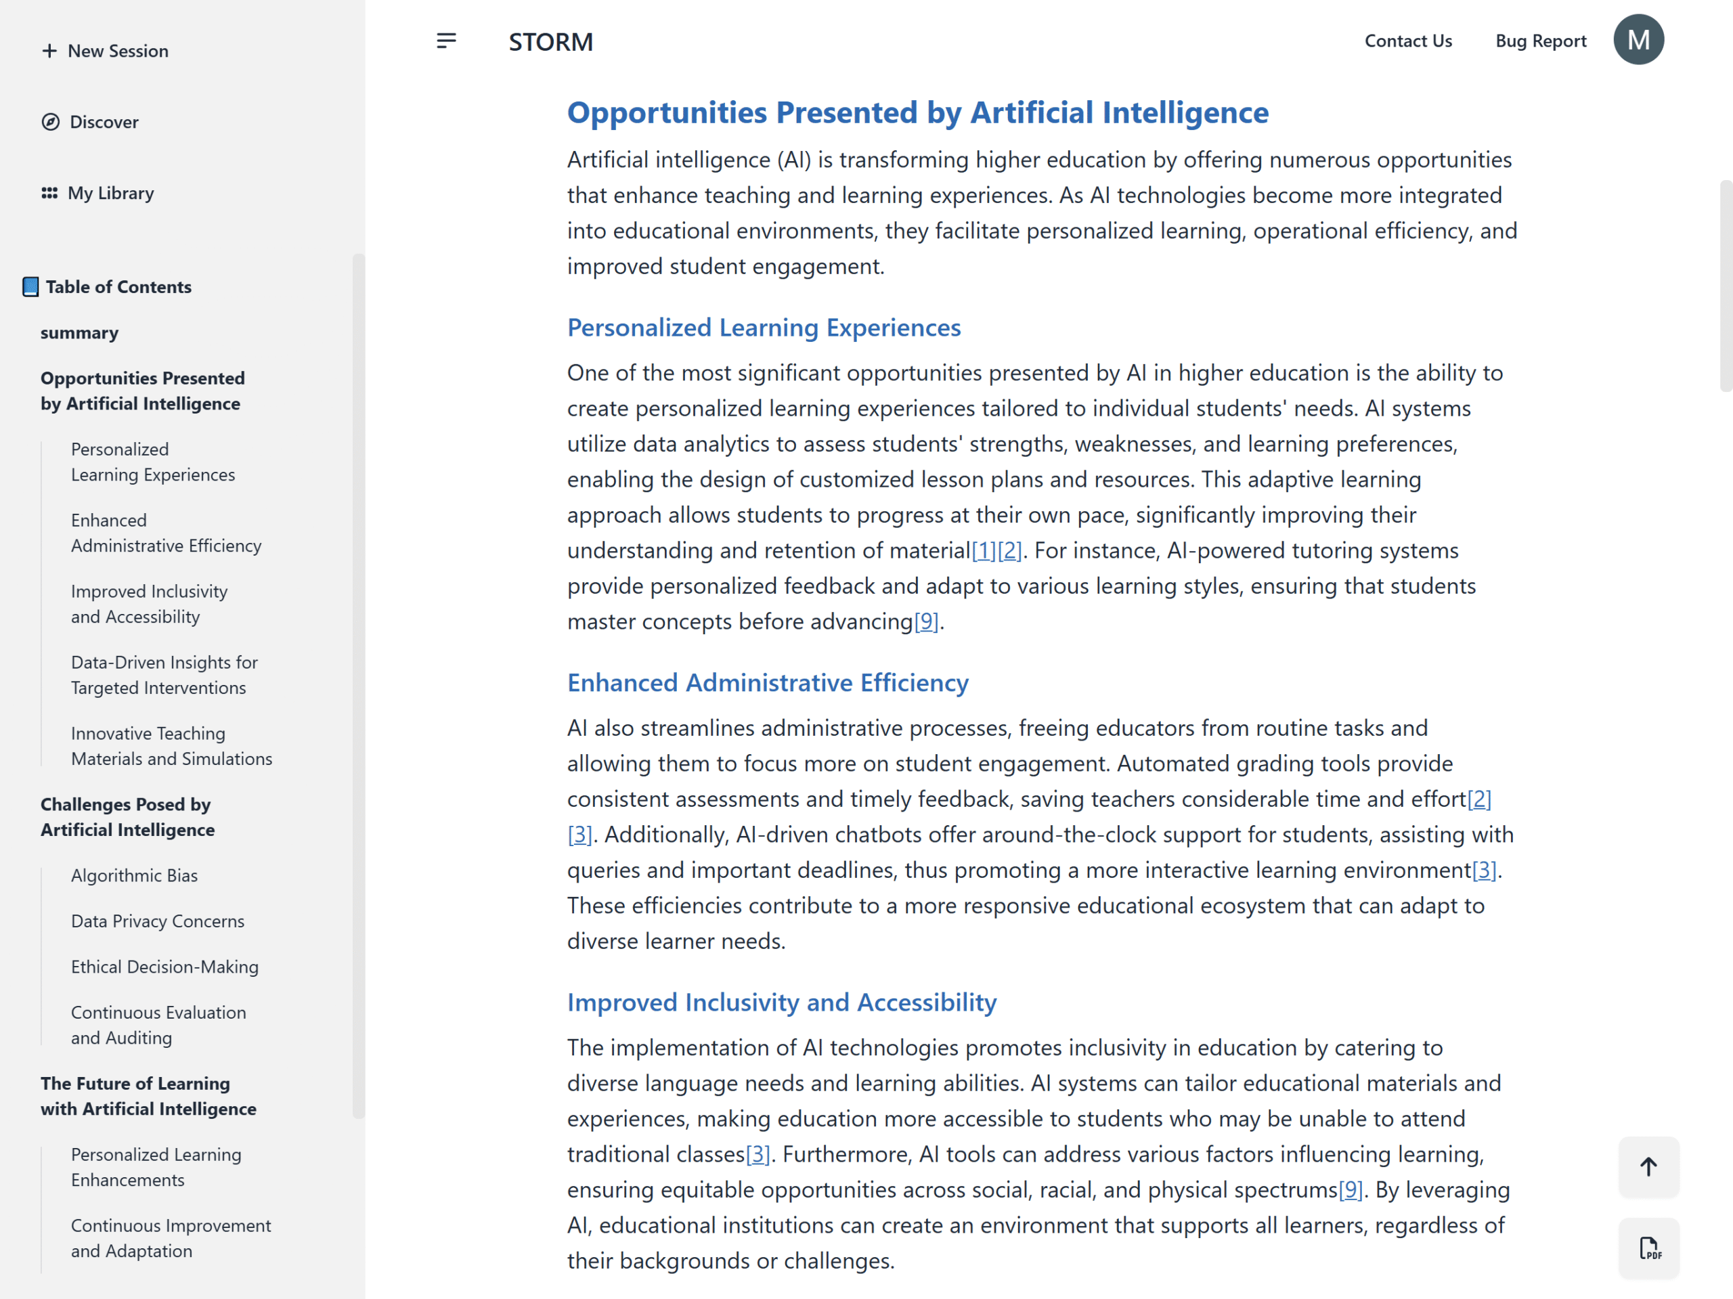Open Contact Us link
The width and height of the screenshot is (1733, 1299).
coord(1408,41)
